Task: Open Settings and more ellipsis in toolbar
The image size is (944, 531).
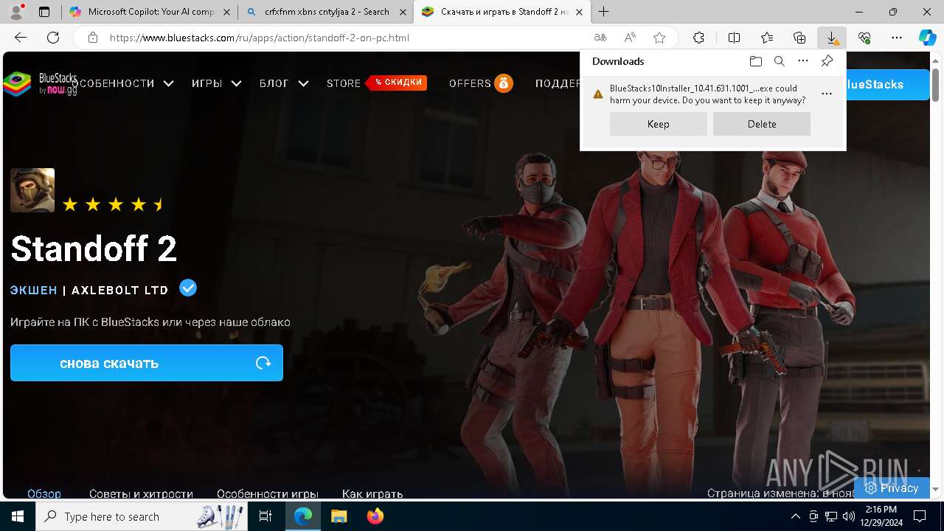Action: [x=897, y=38]
